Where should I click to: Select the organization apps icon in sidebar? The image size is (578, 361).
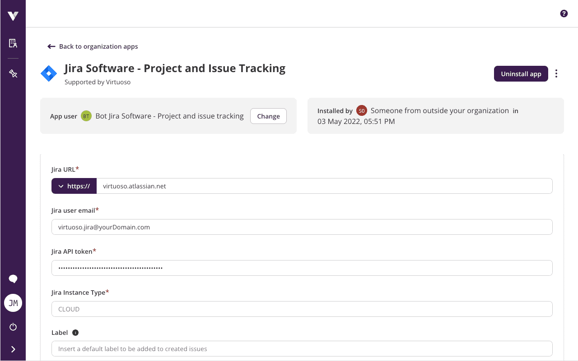point(13,43)
